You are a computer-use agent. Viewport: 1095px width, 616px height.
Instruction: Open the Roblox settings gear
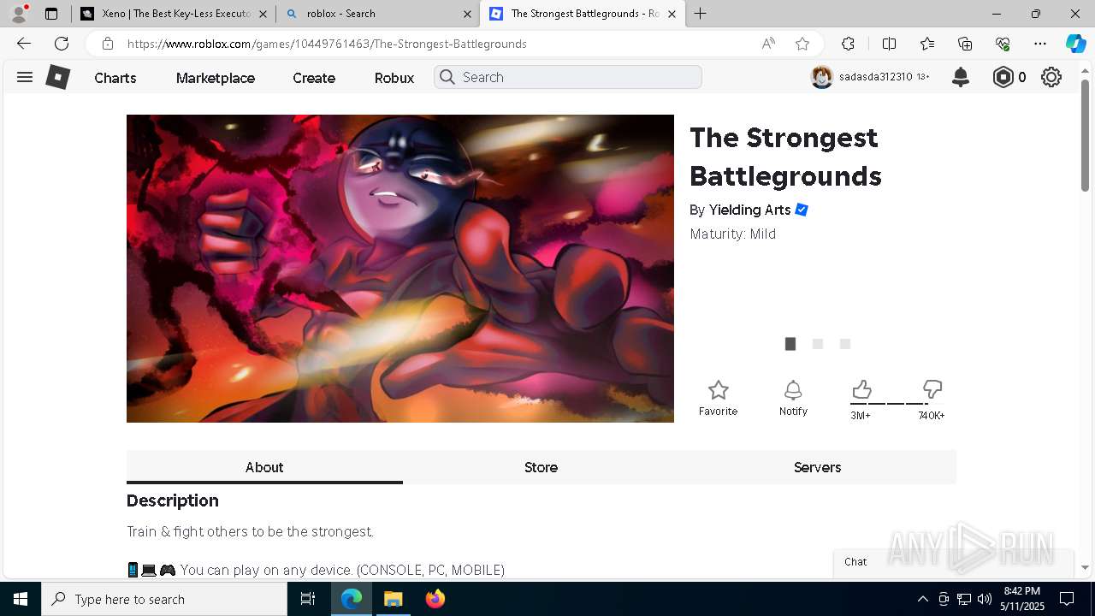(x=1051, y=77)
